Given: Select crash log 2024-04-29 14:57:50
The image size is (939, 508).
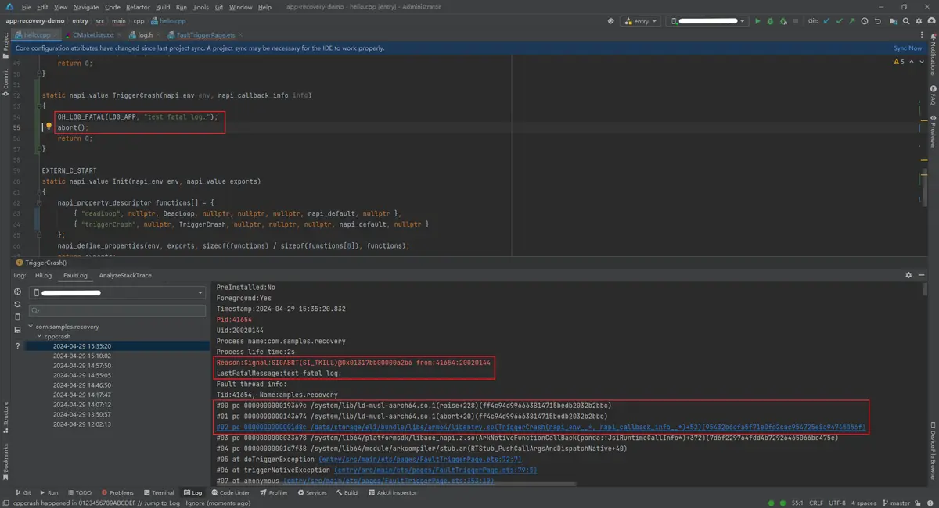Looking at the screenshot, I should tap(81, 365).
